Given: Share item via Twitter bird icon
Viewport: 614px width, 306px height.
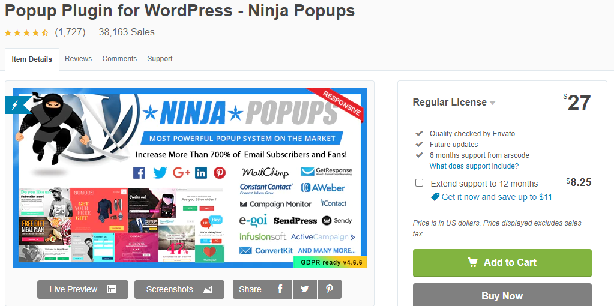Looking at the screenshot, I should [305, 289].
